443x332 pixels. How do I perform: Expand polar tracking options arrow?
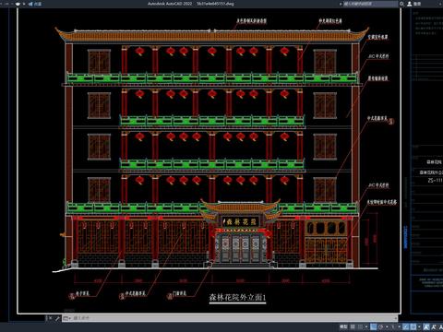click(387, 326)
